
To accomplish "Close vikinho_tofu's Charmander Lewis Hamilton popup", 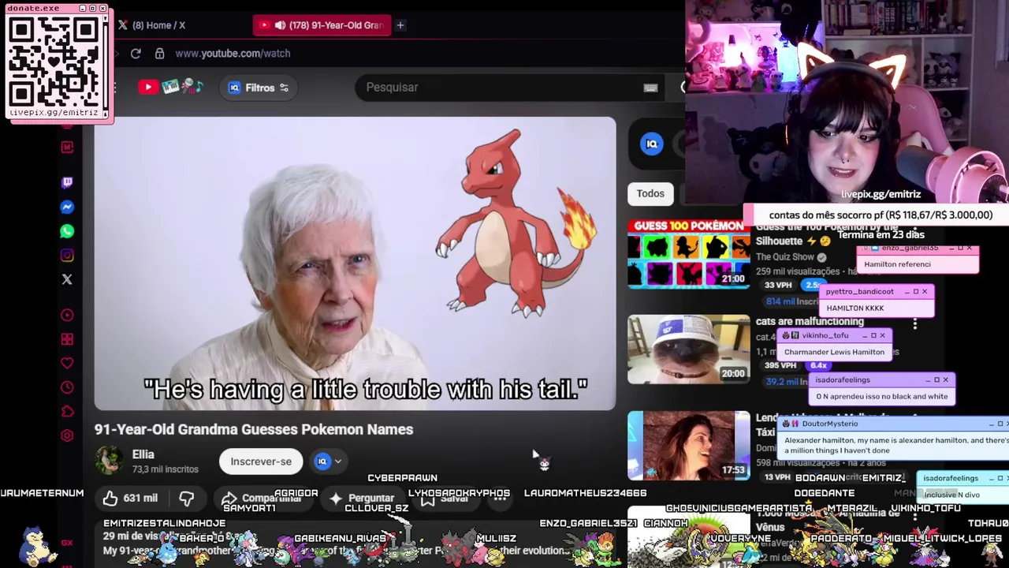I will pyautogui.click(x=882, y=335).
